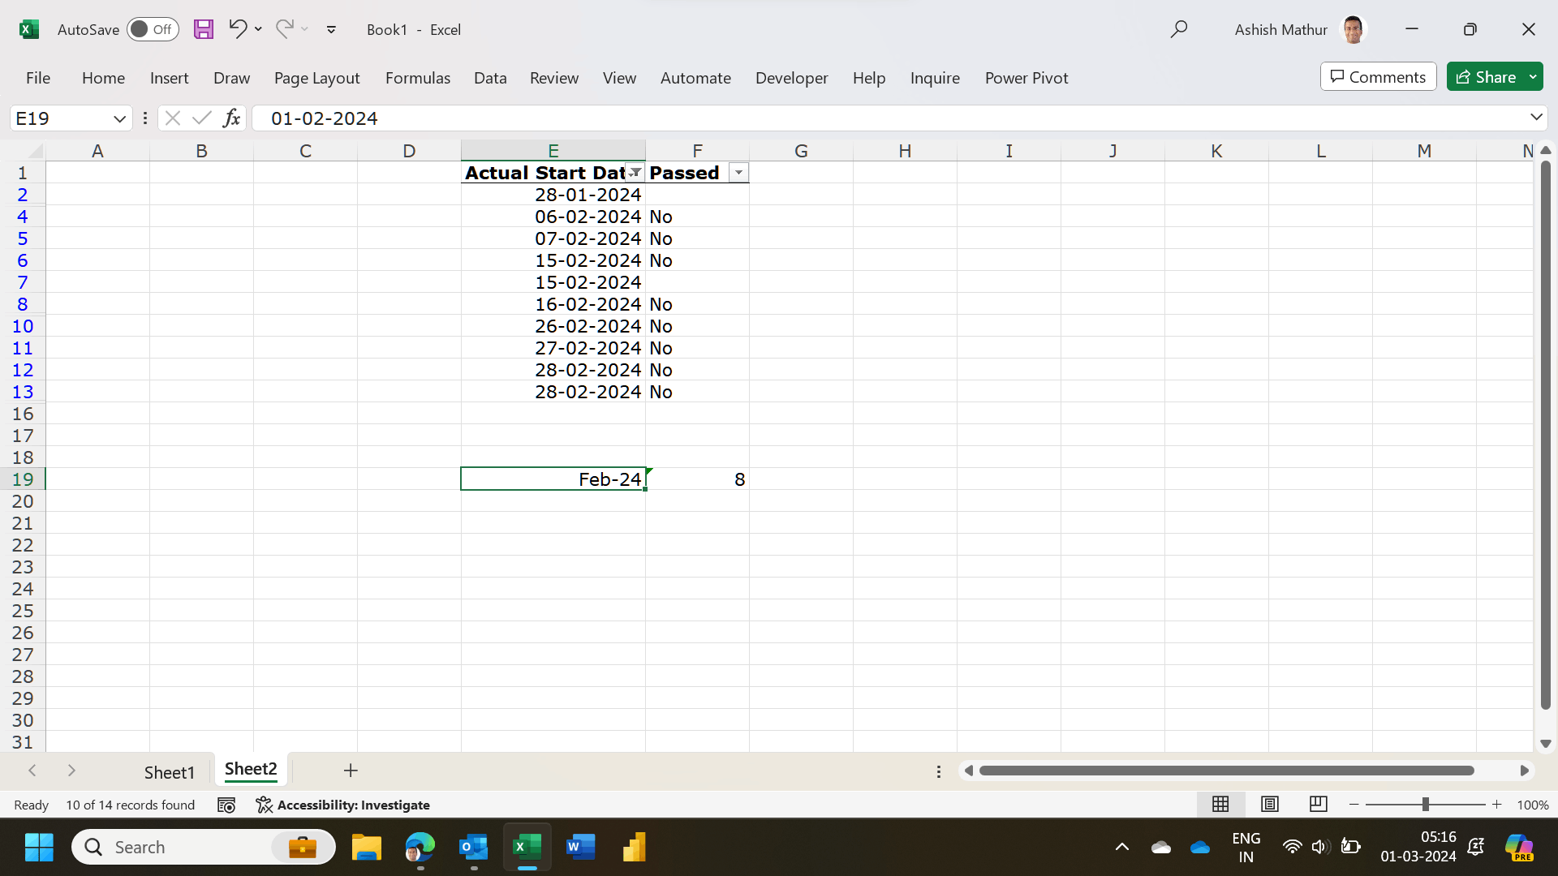Click the macro recording status bar icon
The height and width of the screenshot is (876, 1558).
tap(226, 805)
